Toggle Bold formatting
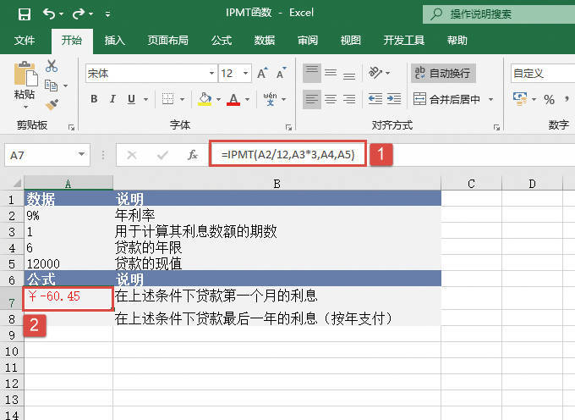The height and width of the screenshot is (420, 575). tap(94, 99)
